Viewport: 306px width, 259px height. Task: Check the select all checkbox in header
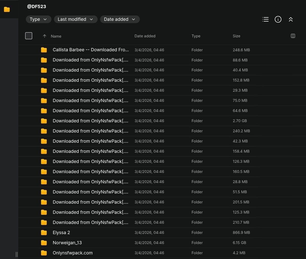click(29, 36)
